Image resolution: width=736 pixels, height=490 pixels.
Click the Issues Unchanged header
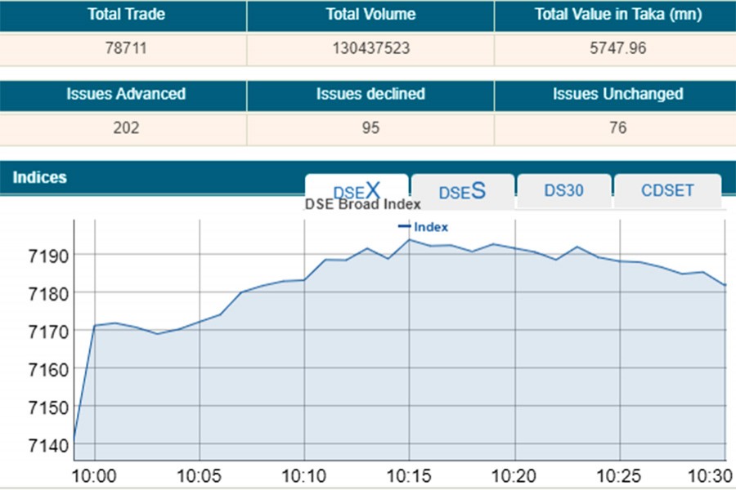(x=617, y=94)
